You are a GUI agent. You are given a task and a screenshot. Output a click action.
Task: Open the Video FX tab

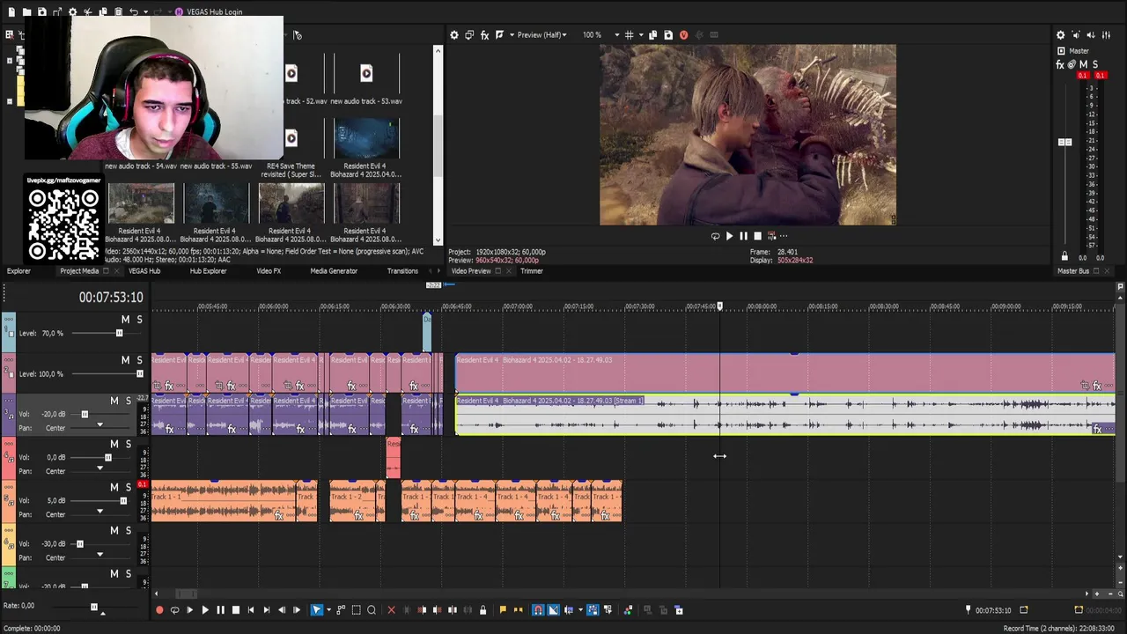pos(269,271)
